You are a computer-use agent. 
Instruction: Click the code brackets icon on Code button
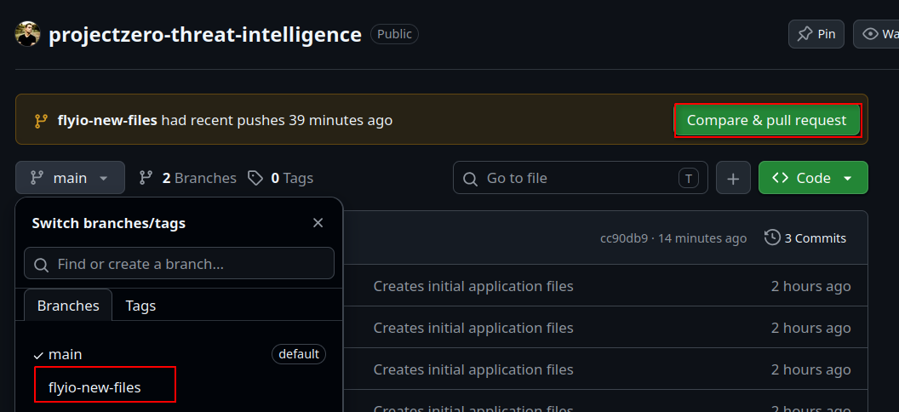[x=781, y=178]
